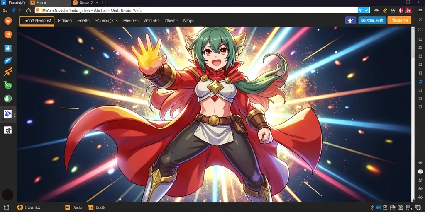Click the blue bird icon in navigation toolbar
The image size is (425, 212).
pyautogui.click(x=13, y=10)
